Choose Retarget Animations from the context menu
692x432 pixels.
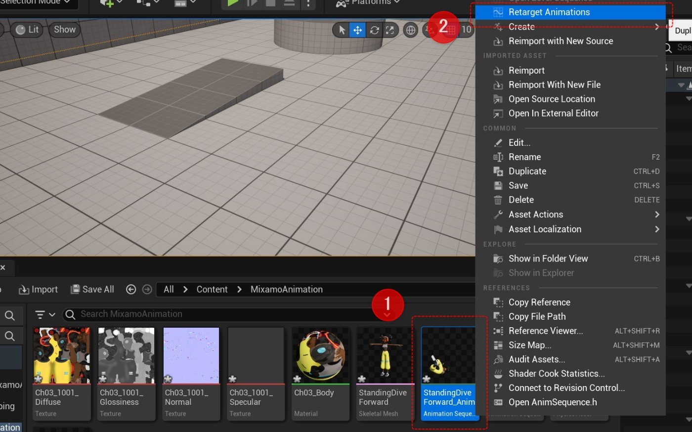[570, 12]
